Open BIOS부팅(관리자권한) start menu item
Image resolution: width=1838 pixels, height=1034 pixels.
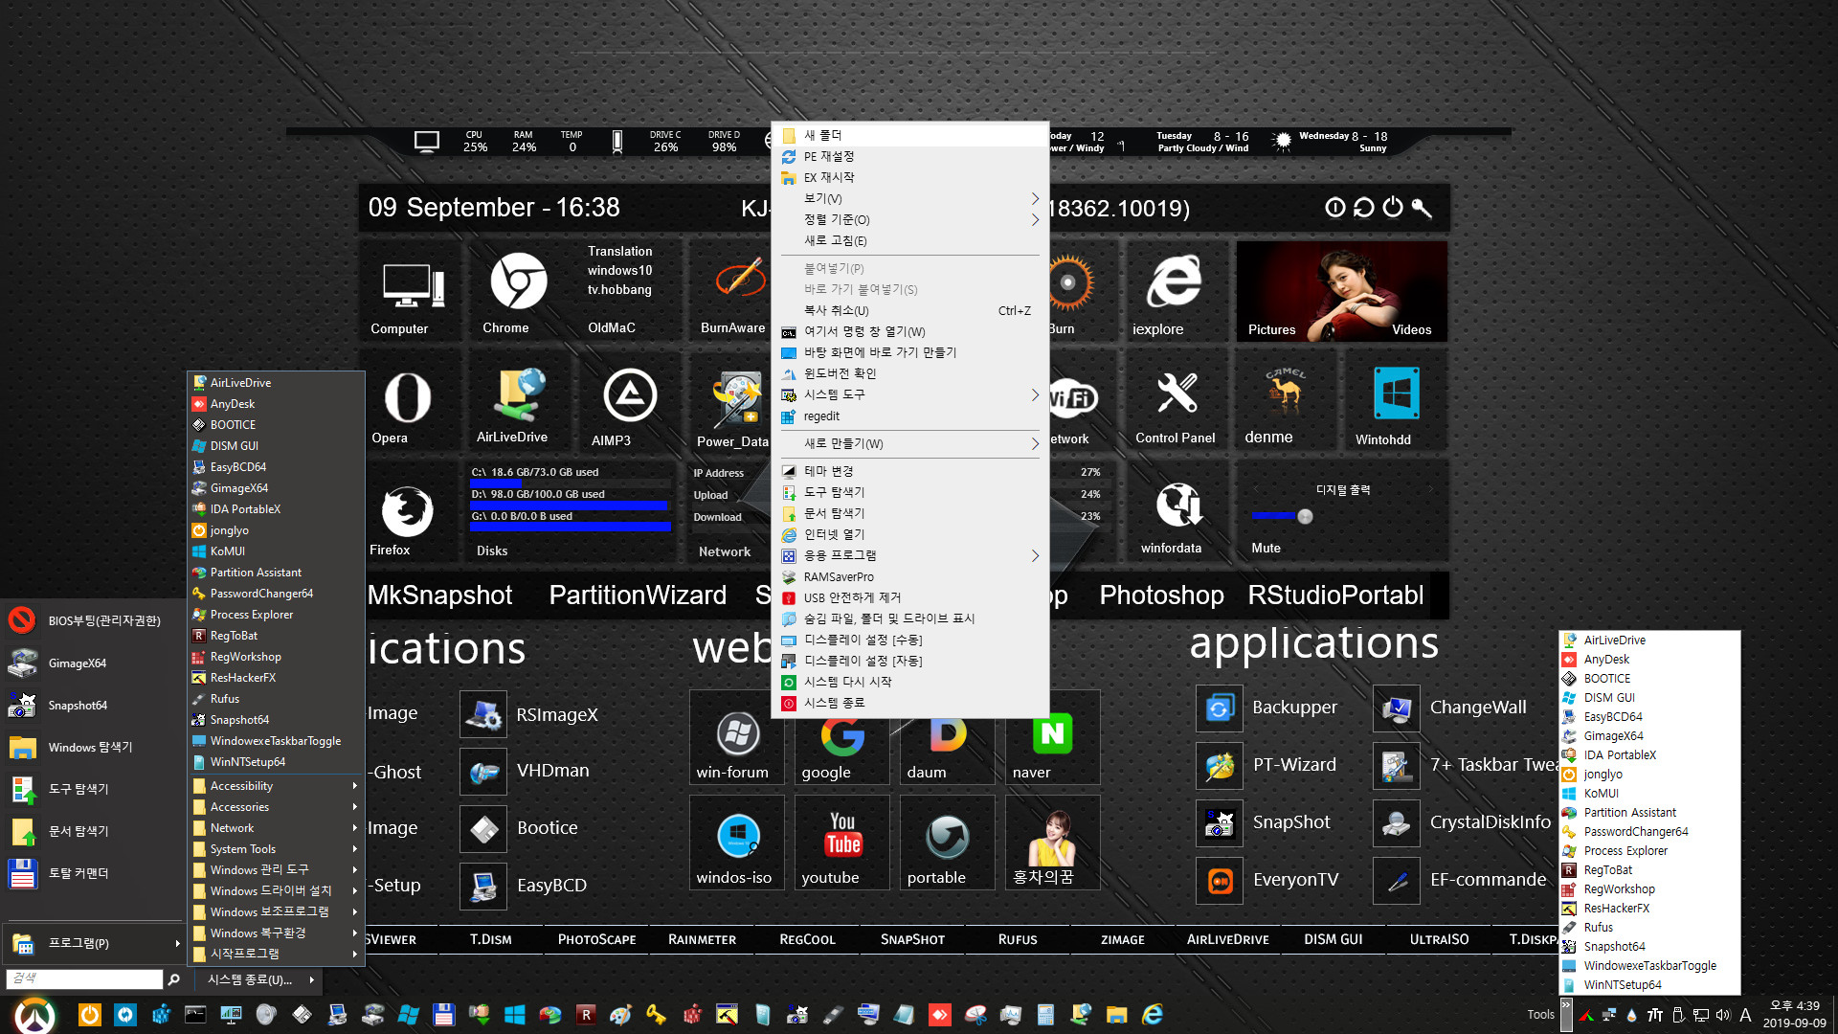94,621
